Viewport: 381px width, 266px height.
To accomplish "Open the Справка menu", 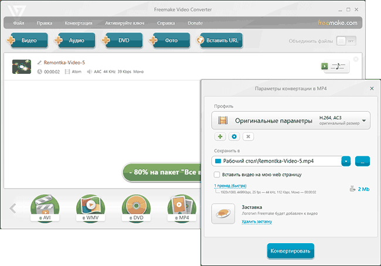I will pyautogui.click(x=166, y=23).
